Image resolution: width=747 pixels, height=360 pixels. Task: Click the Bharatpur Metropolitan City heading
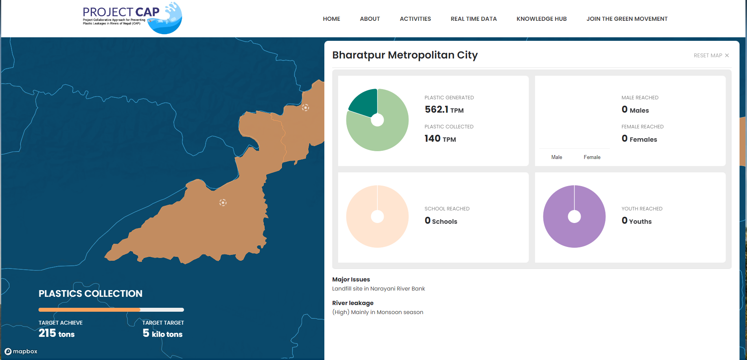pos(405,55)
